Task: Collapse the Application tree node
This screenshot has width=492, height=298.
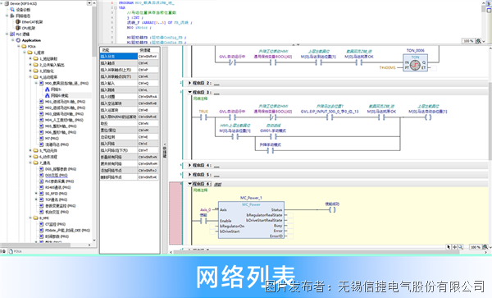Action: (x=13, y=40)
